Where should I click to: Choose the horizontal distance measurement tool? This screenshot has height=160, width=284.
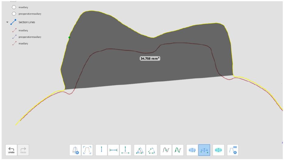tap(113, 150)
